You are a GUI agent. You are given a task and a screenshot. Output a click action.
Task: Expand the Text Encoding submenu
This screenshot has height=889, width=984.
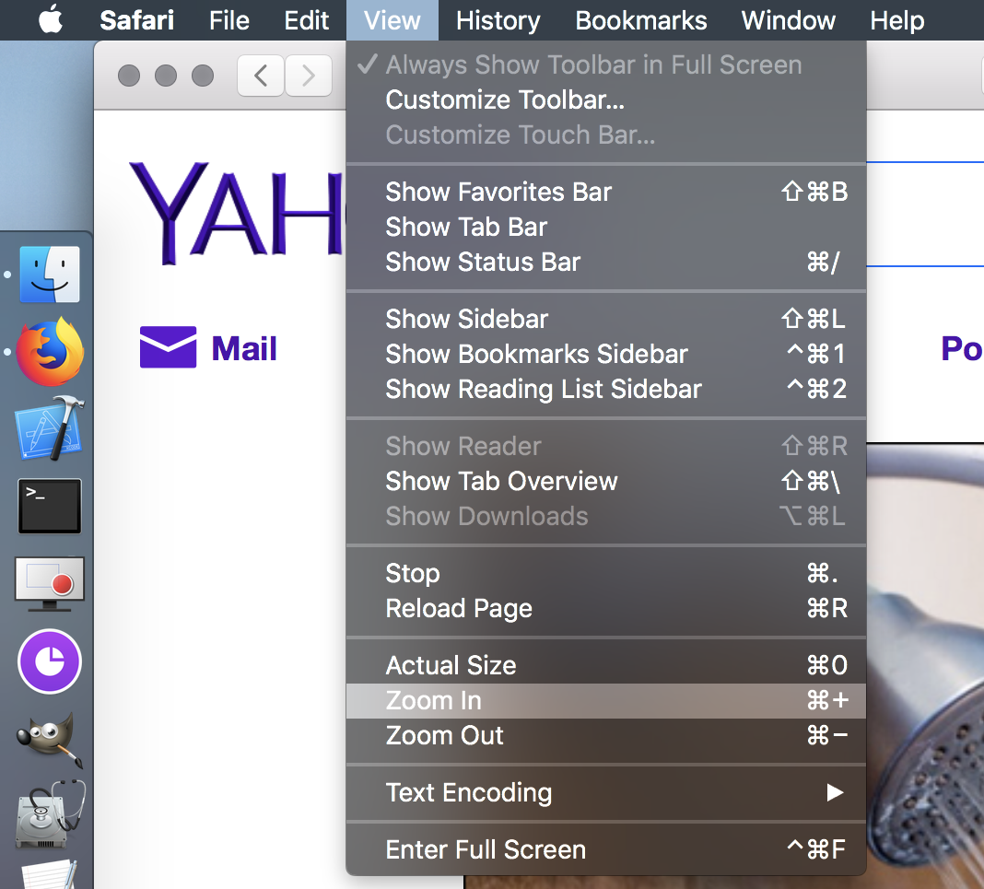tap(605, 792)
